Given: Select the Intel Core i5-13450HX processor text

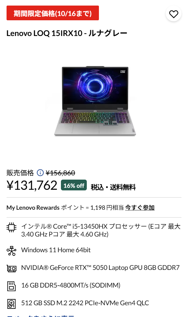Looking at the screenshot, I should tap(101, 230).
